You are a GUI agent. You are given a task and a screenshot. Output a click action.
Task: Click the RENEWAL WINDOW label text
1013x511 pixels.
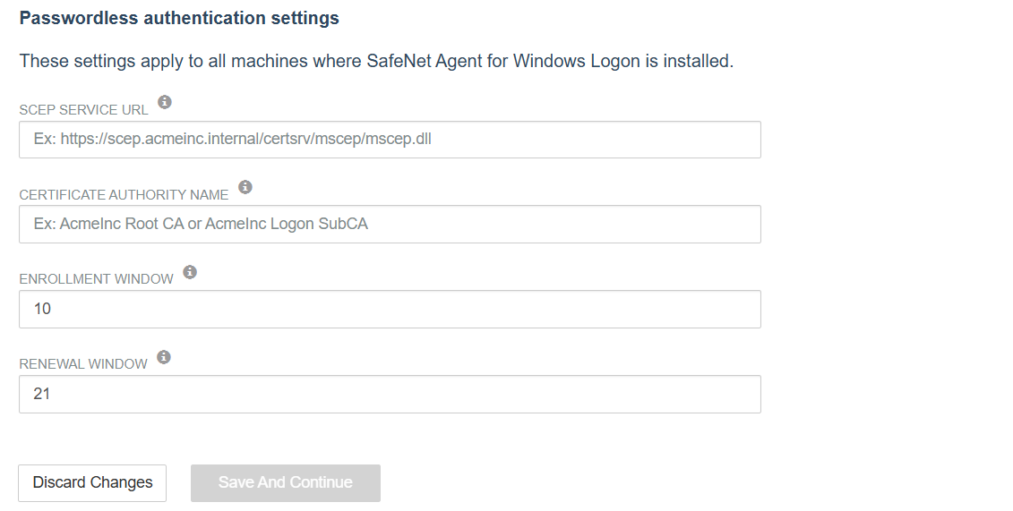(x=83, y=364)
